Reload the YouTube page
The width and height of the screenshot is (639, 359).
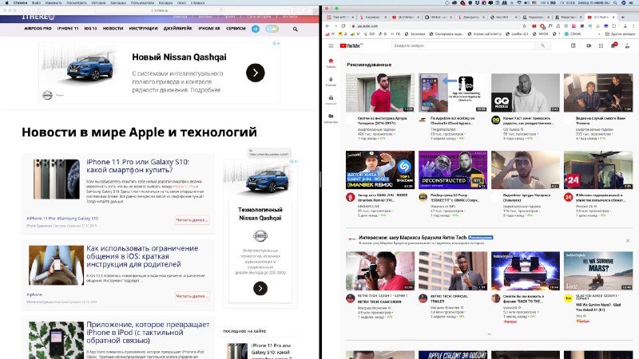pos(343,26)
